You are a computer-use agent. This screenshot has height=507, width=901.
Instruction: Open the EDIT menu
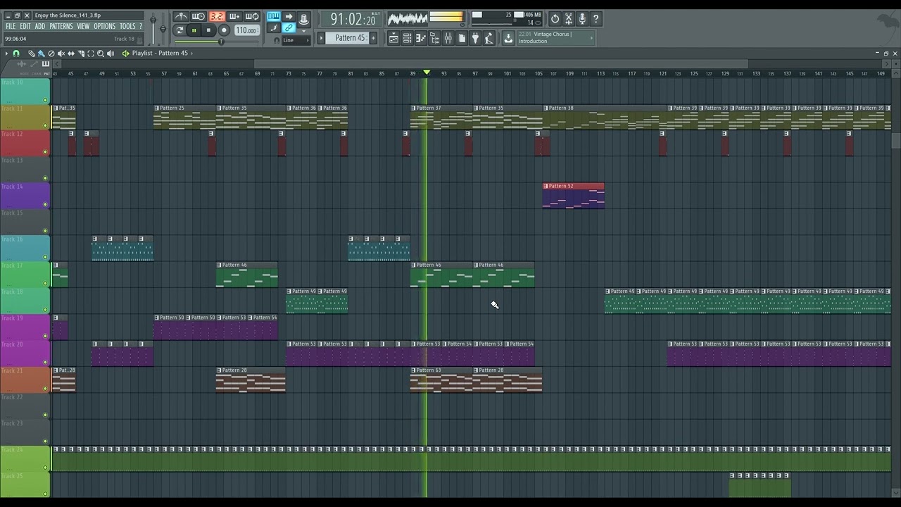click(25, 27)
